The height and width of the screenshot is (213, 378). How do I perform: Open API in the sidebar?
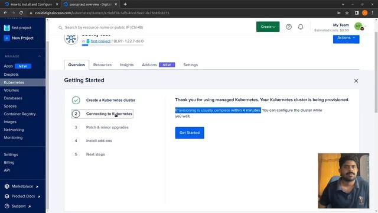pos(6,170)
